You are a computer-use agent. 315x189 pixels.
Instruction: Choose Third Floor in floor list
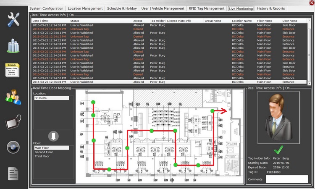pos(42,156)
